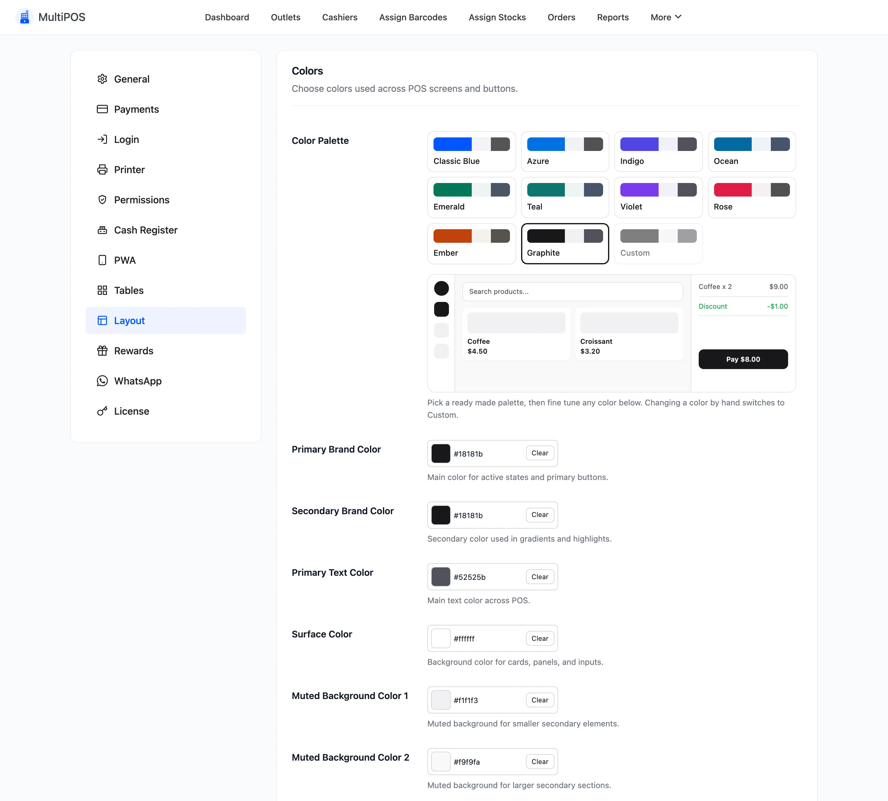Click the License key icon
Image resolution: width=888 pixels, height=801 pixels.
[102, 411]
